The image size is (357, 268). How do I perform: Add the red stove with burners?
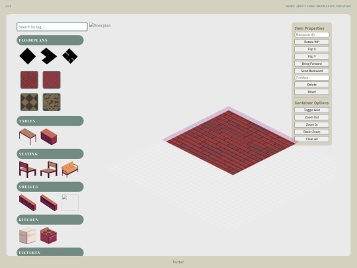click(49, 236)
